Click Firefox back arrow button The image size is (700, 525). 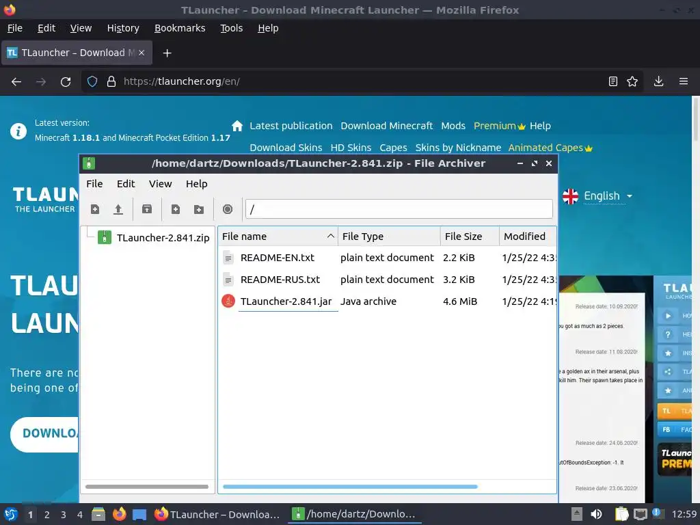(x=16, y=82)
